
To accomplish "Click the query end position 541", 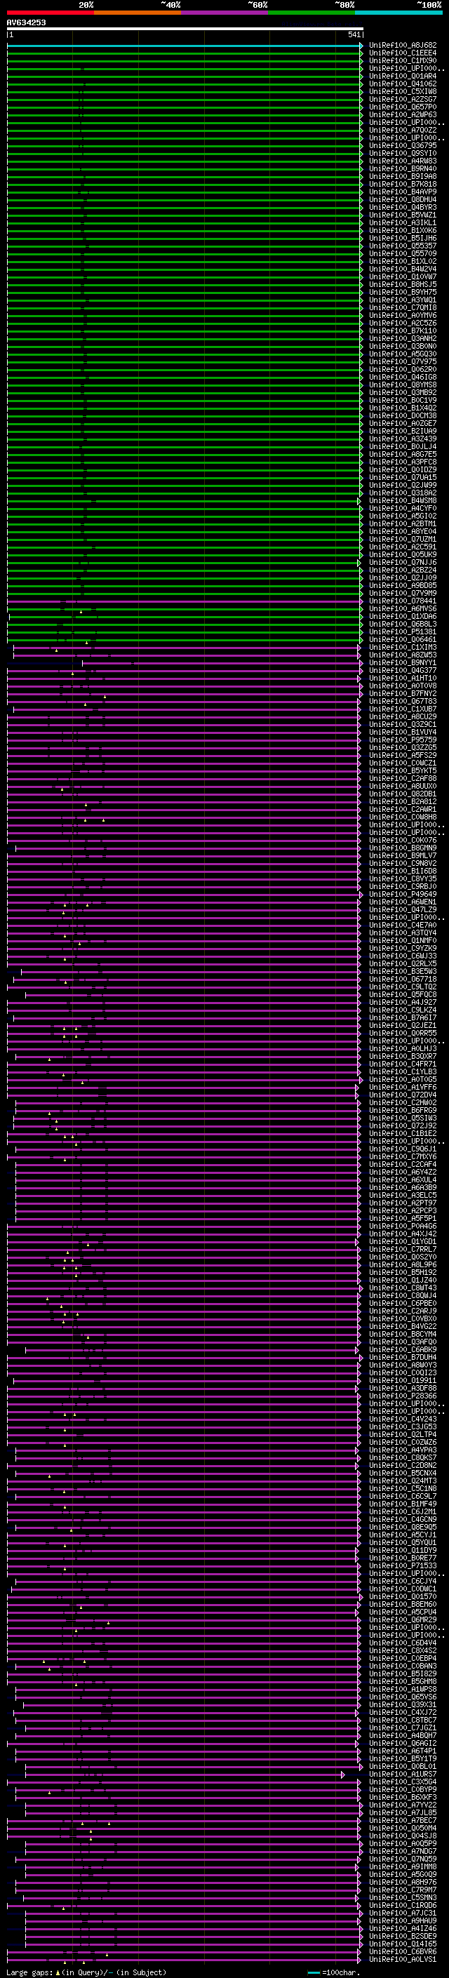I will [354, 34].
